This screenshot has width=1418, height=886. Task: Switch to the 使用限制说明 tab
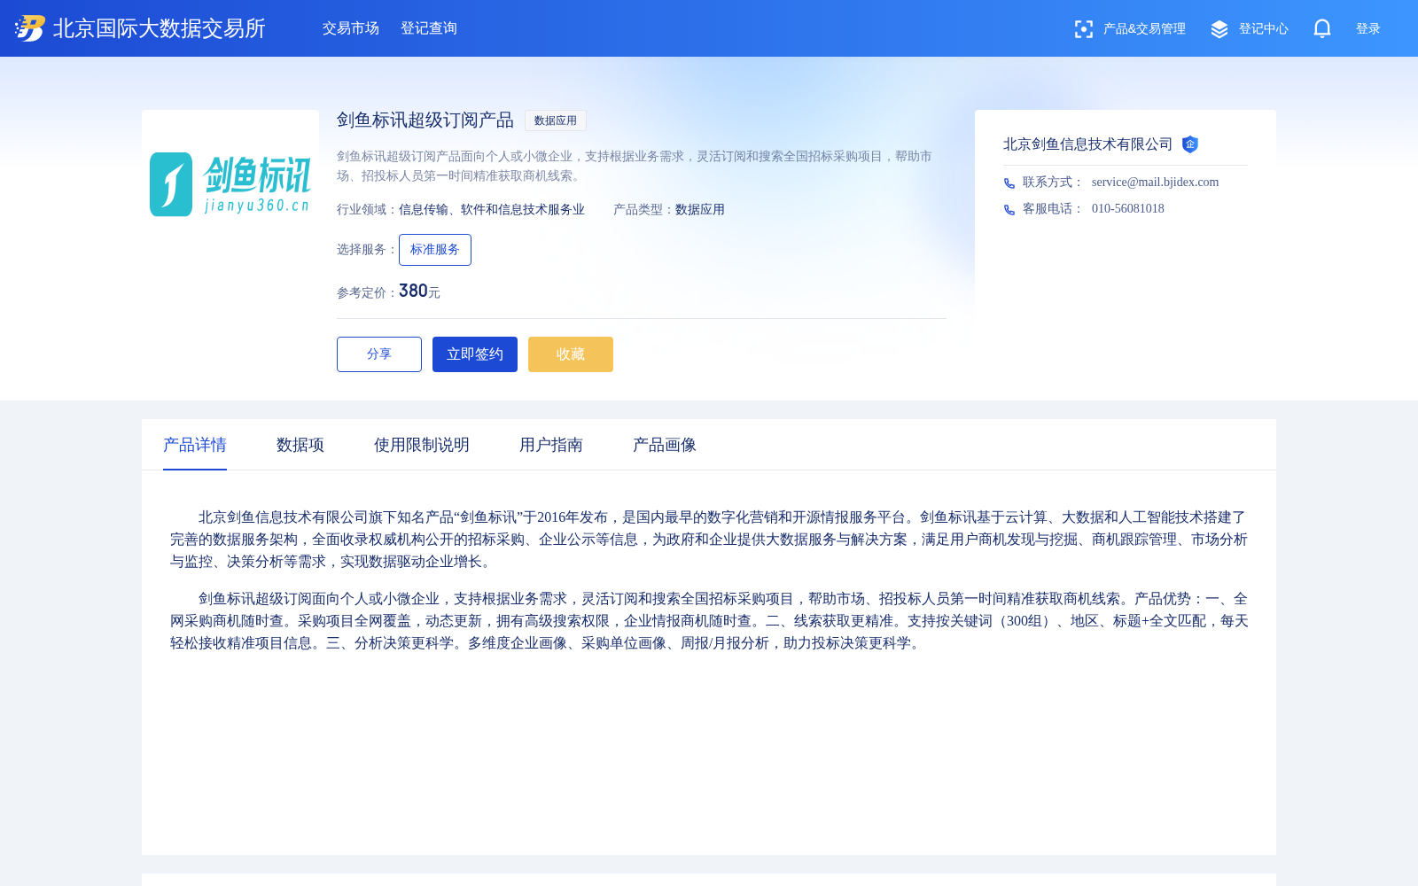click(x=422, y=445)
